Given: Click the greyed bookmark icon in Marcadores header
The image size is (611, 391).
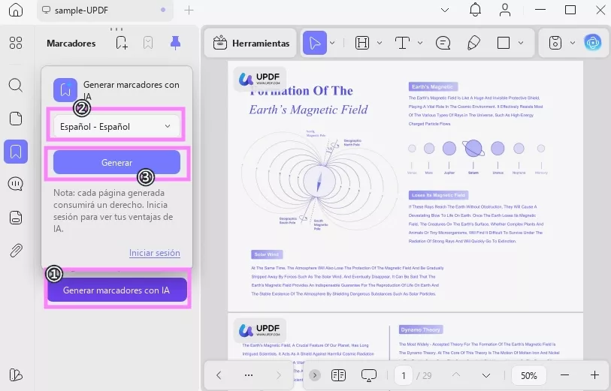Looking at the screenshot, I should (x=148, y=43).
